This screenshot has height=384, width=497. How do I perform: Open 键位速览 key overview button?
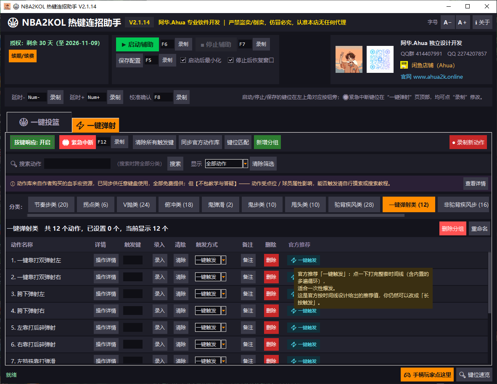(x=474, y=375)
